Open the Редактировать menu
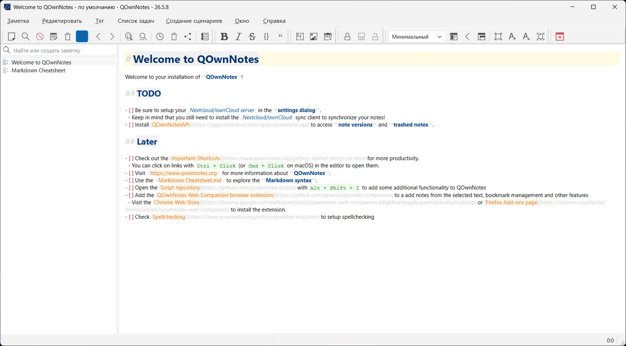This screenshot has width=626, height=346. click(x=62, y=21)
